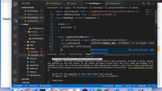Click keywords link in terminal output
This screenshot has width=162, height=91.
pyautogui.click(x=72, y=74)
